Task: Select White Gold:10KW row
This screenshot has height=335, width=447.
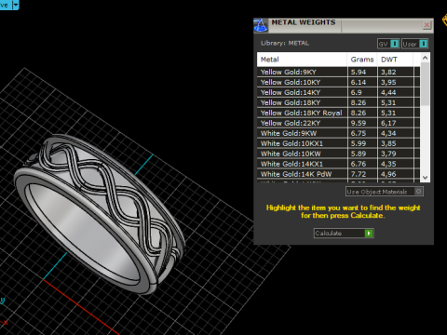Action: (x=338, y=154)
